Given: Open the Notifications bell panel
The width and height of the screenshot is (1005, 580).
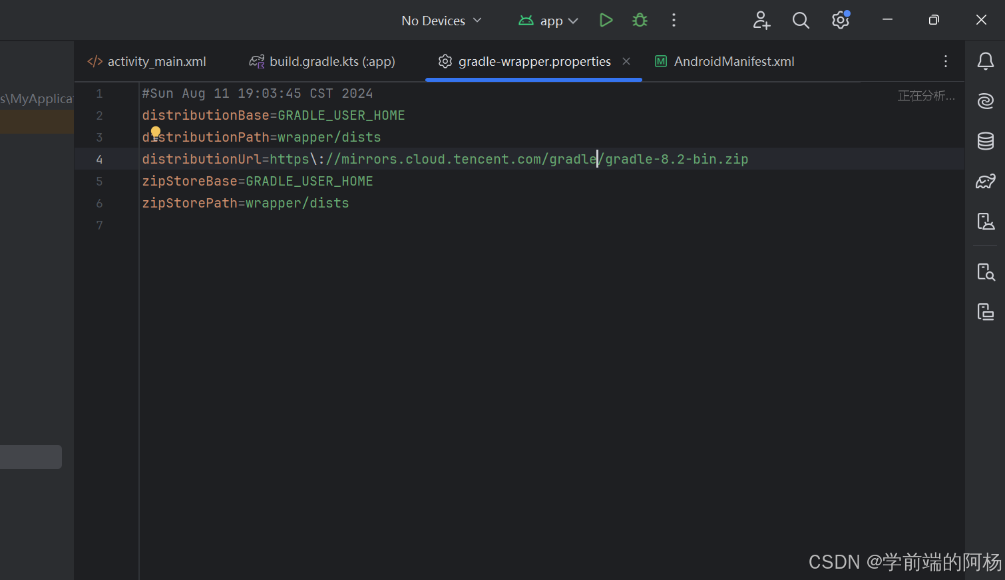Looking at the screenshot, I should [985, 61].
